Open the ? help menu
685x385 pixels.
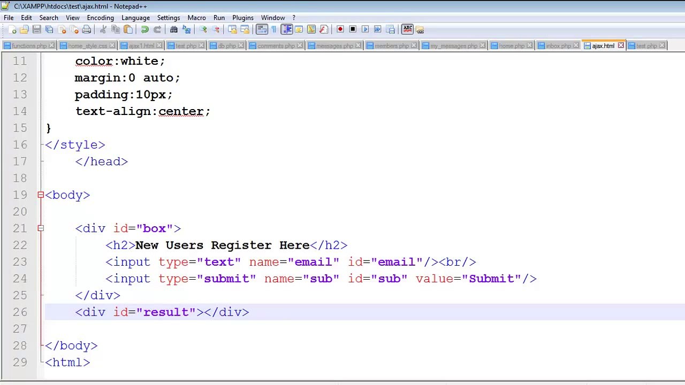click(294, 18)
